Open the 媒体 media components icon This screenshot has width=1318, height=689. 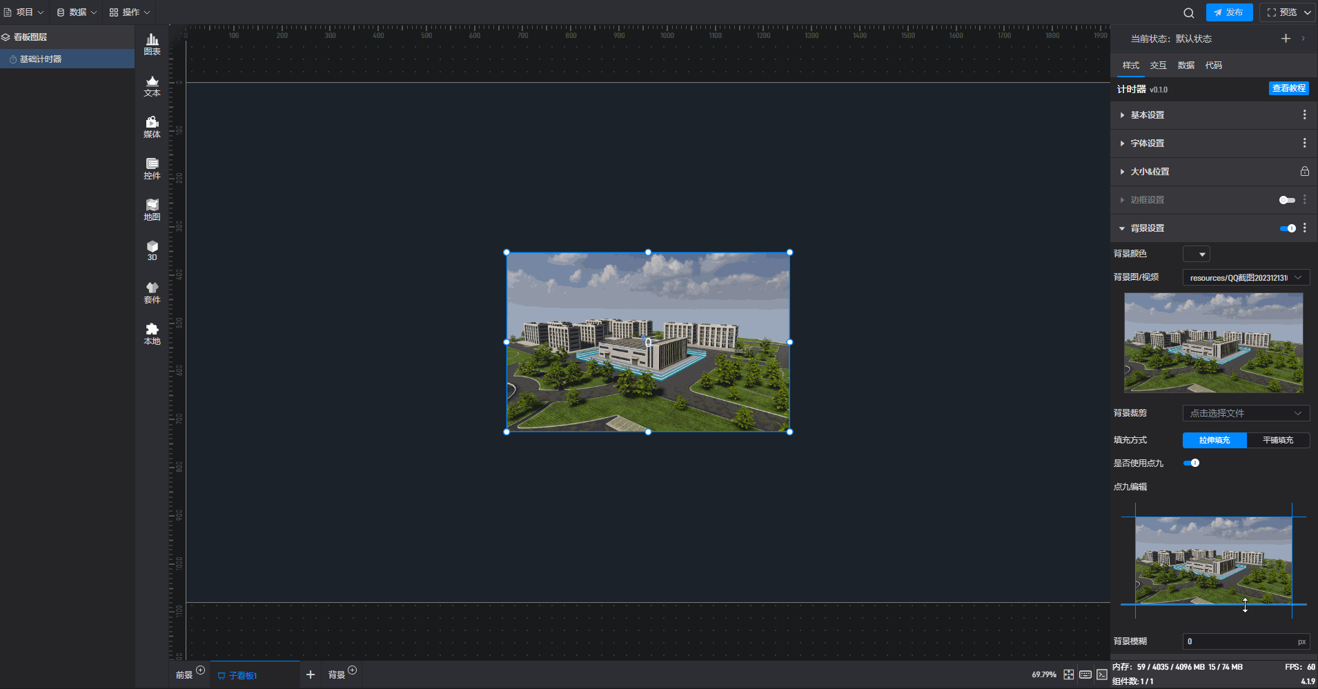click(152, 127)
